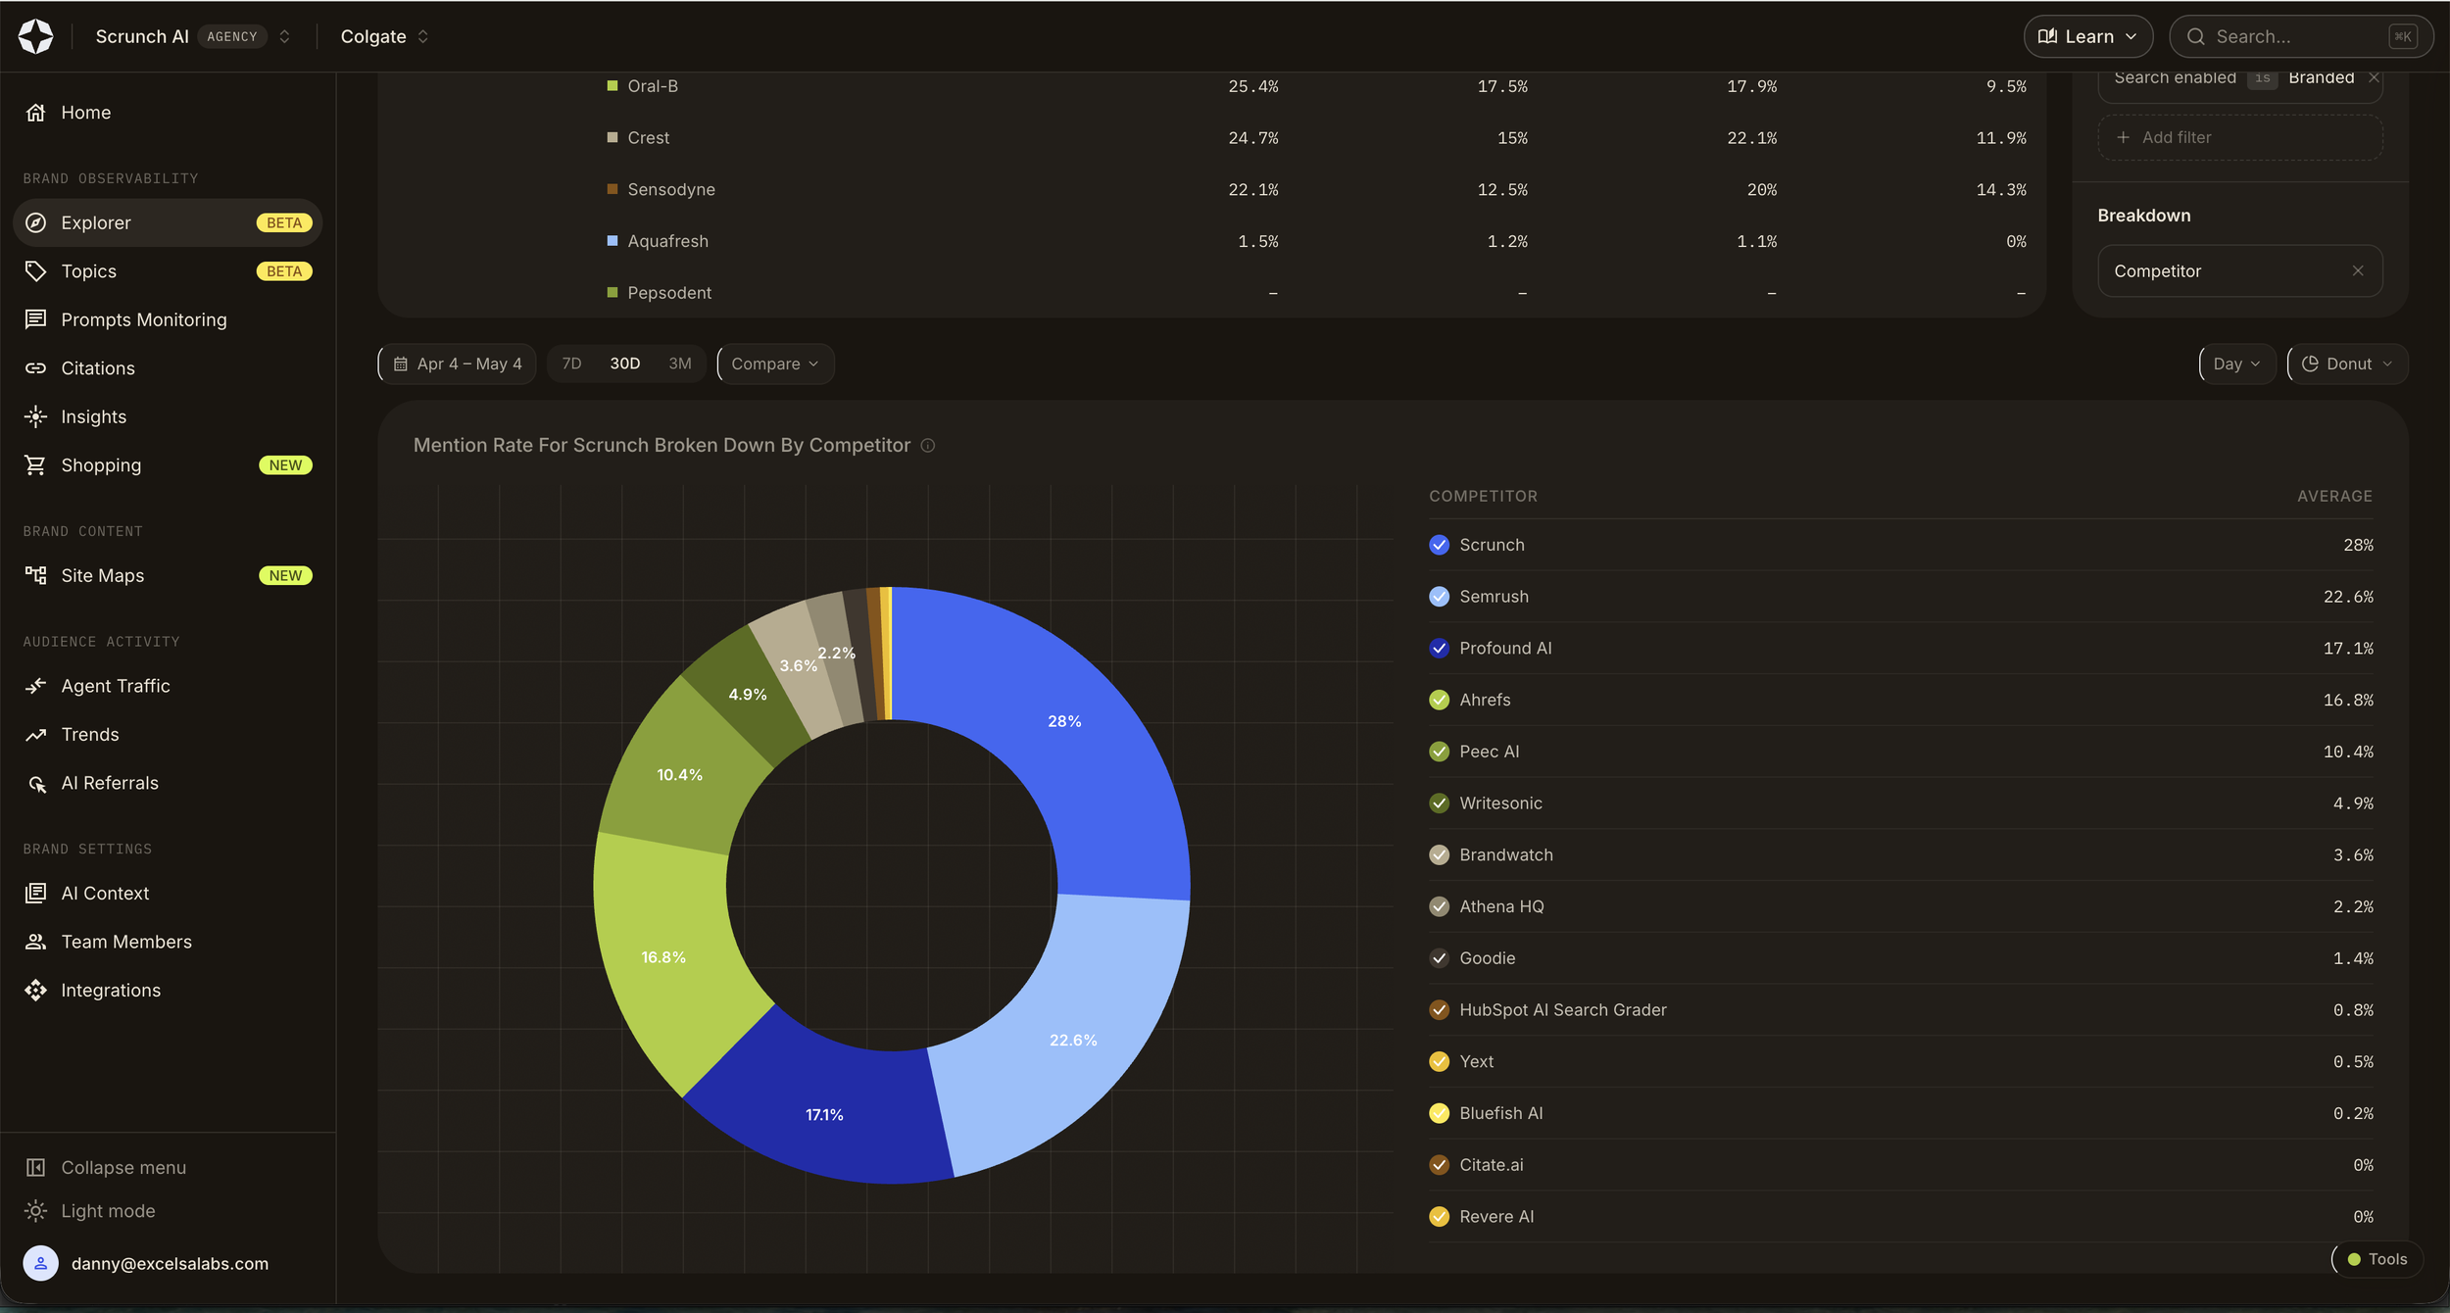This screenshot has height=1313, width=2450.
Task: Click the Add filter button
Action: pos(2240,138)
